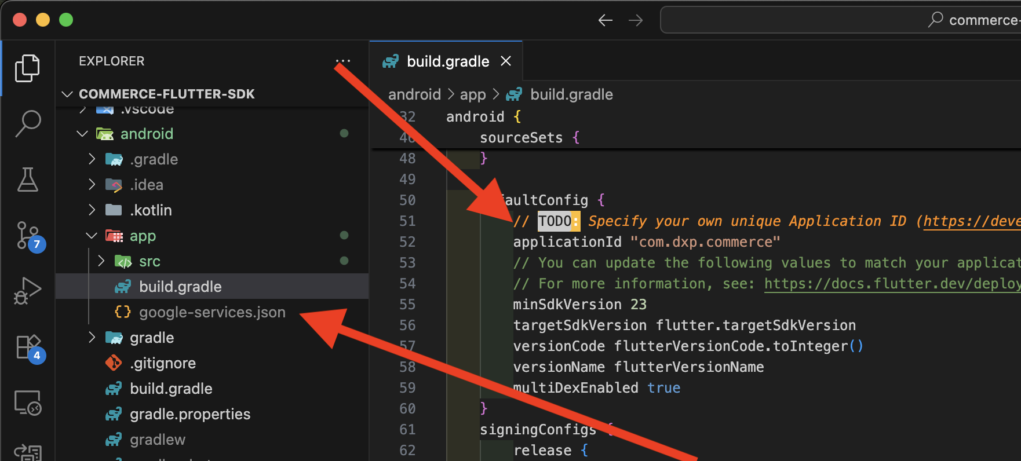
Task: Open the Explorer view in activity bar
Action: pos(27,68)
